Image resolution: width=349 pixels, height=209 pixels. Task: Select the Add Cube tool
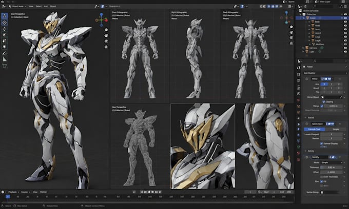coord(5,66)
